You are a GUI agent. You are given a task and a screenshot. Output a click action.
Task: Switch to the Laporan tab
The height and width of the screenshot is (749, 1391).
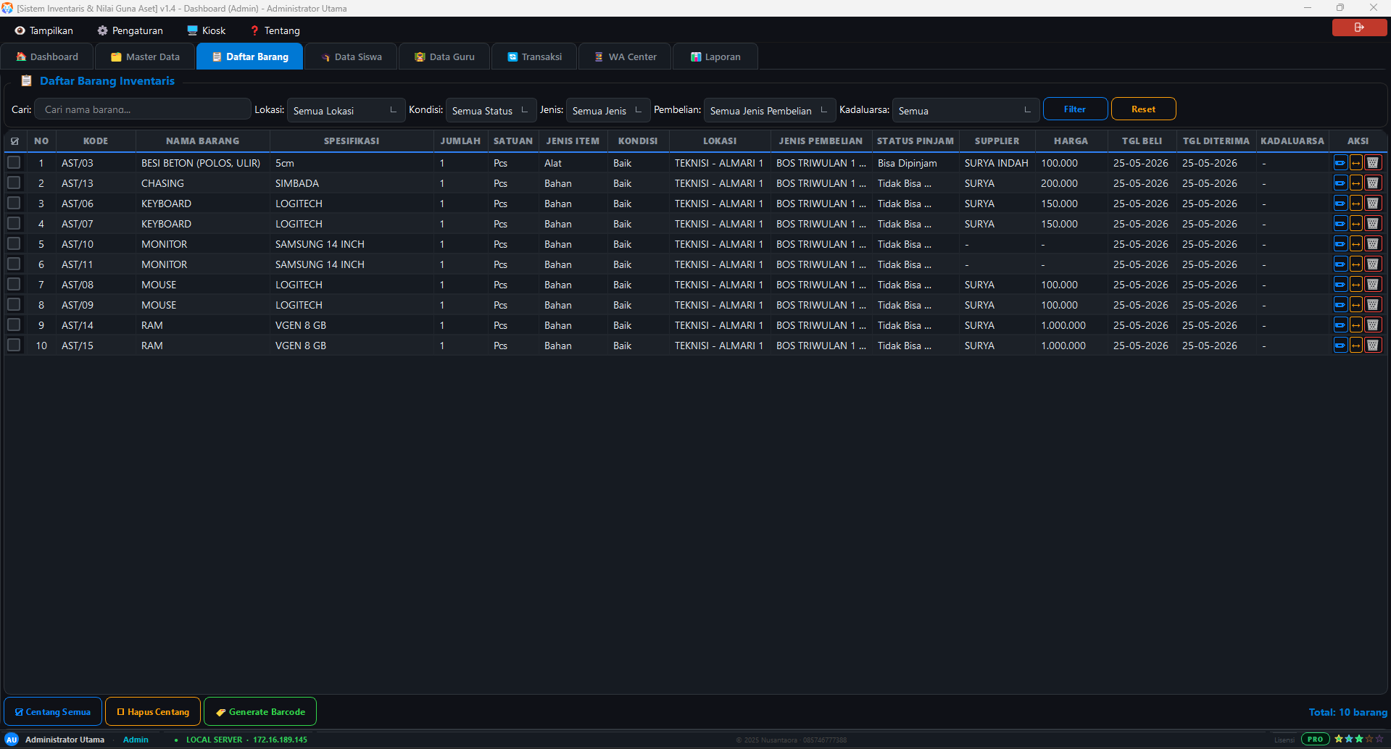[x=715, y=57]
